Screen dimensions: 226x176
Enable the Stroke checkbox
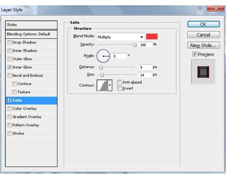9,133
